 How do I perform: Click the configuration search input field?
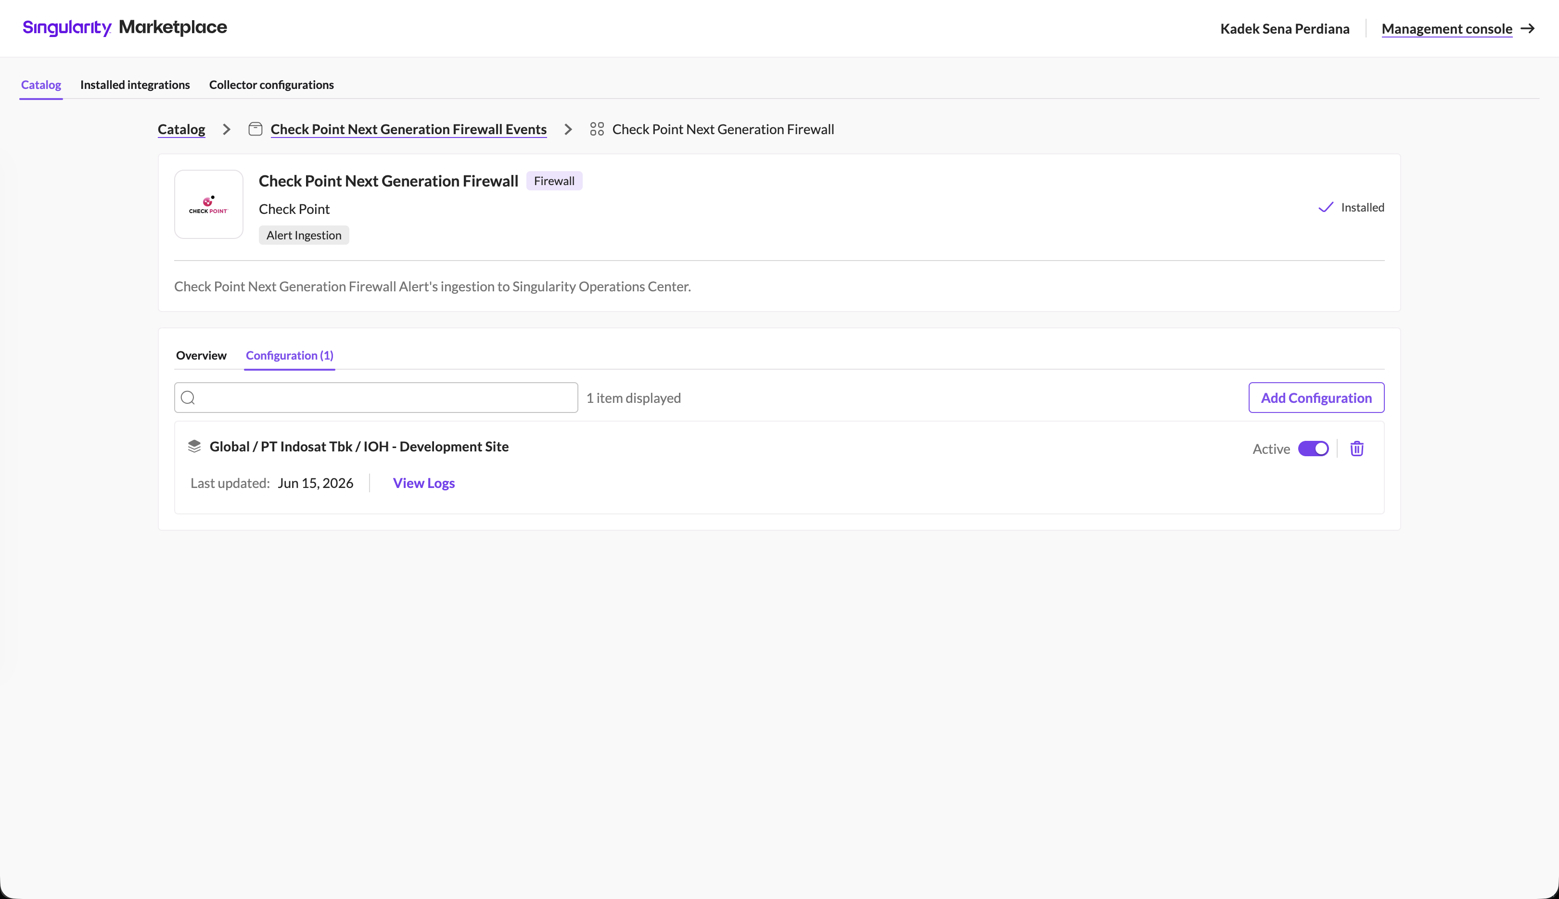(376, 398)
